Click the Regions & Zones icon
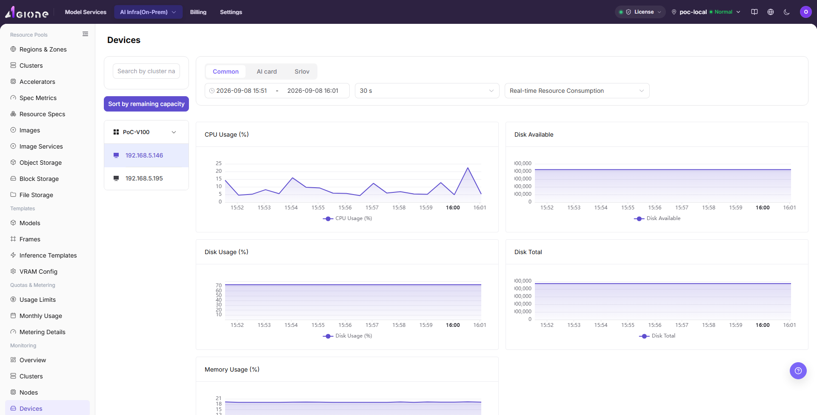The width and height of the screenshot is (817, 415). (x=13, y=49)
